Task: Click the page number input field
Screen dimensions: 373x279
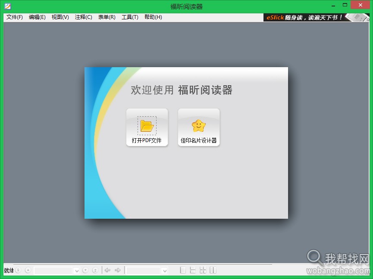Action: pos(53,270)
